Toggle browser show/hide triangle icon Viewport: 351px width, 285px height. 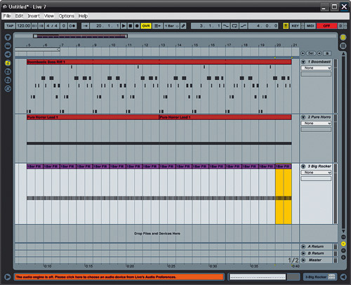(x=8, y=37)
